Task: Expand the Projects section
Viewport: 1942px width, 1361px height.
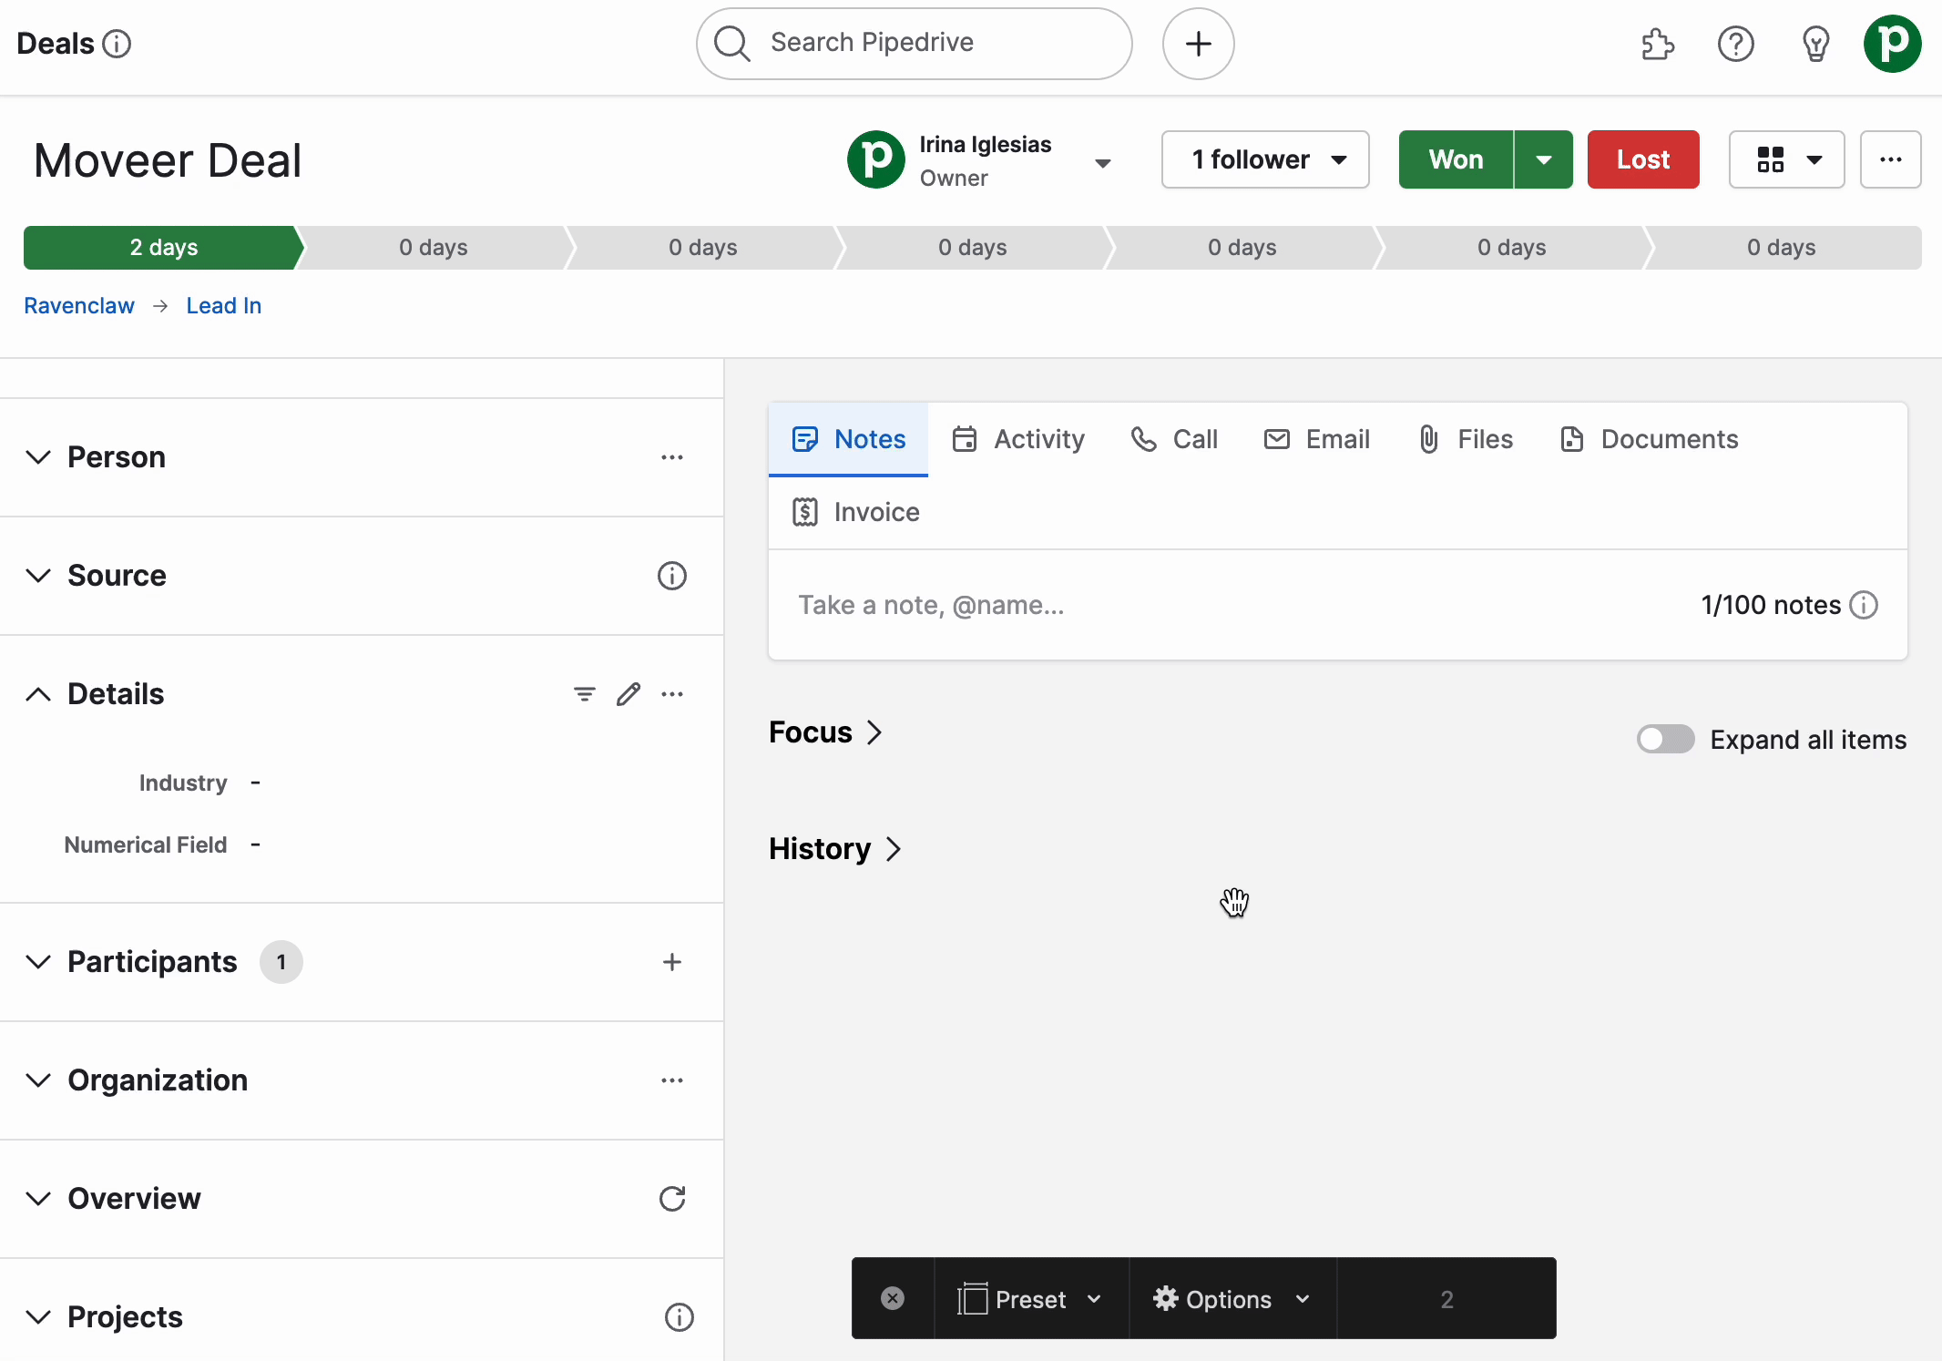Action: click(38, 1317)
